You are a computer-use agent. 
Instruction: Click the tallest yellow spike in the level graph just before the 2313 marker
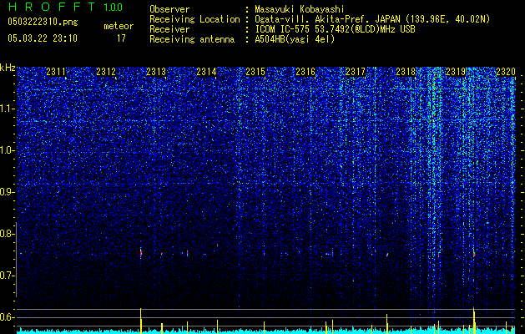point(140,321)
